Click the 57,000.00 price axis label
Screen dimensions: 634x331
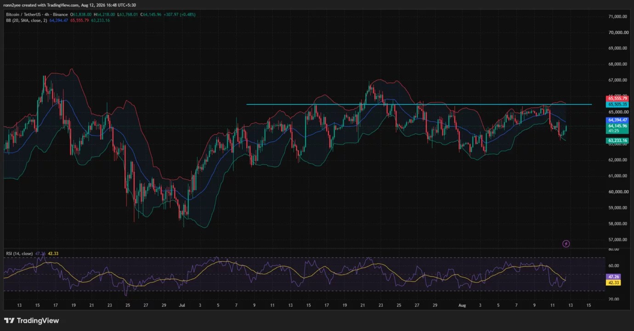click(617, 240)
